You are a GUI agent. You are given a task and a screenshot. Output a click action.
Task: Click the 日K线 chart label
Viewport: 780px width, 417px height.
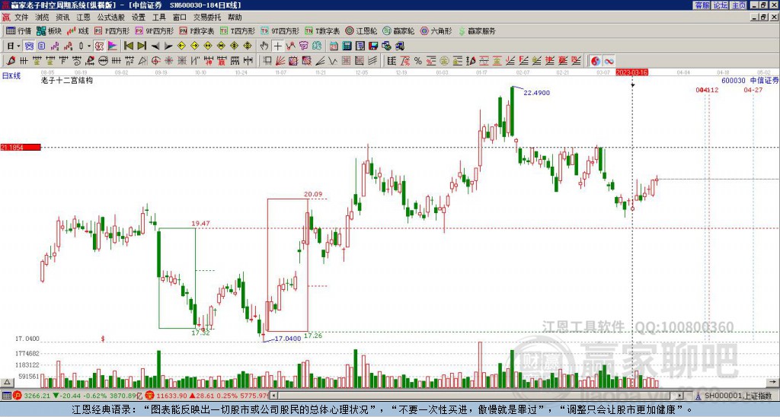click(11, 76)
